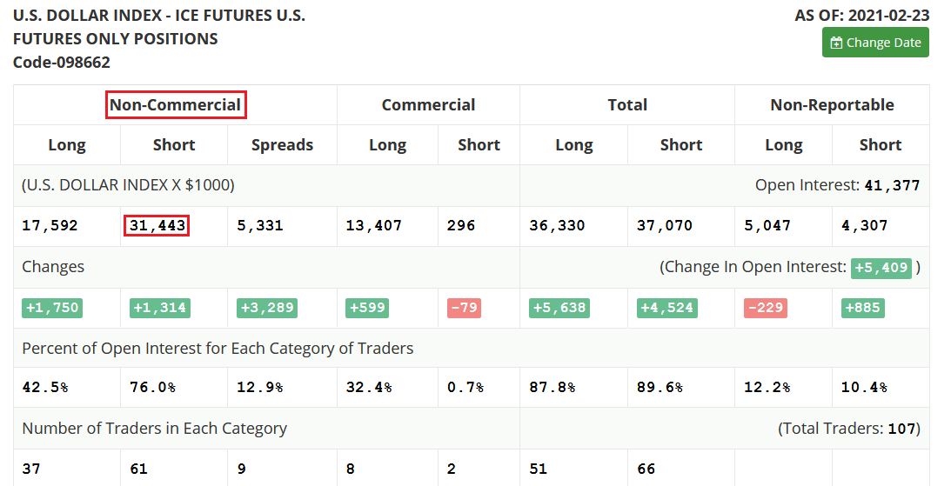Image resolution: width=951 pixels, height=486 pixels.
Task: Select the Commercial column header
Action: [428, 105]
